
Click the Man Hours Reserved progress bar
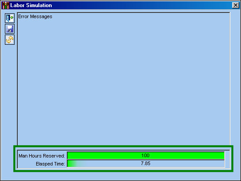[146, 155]
